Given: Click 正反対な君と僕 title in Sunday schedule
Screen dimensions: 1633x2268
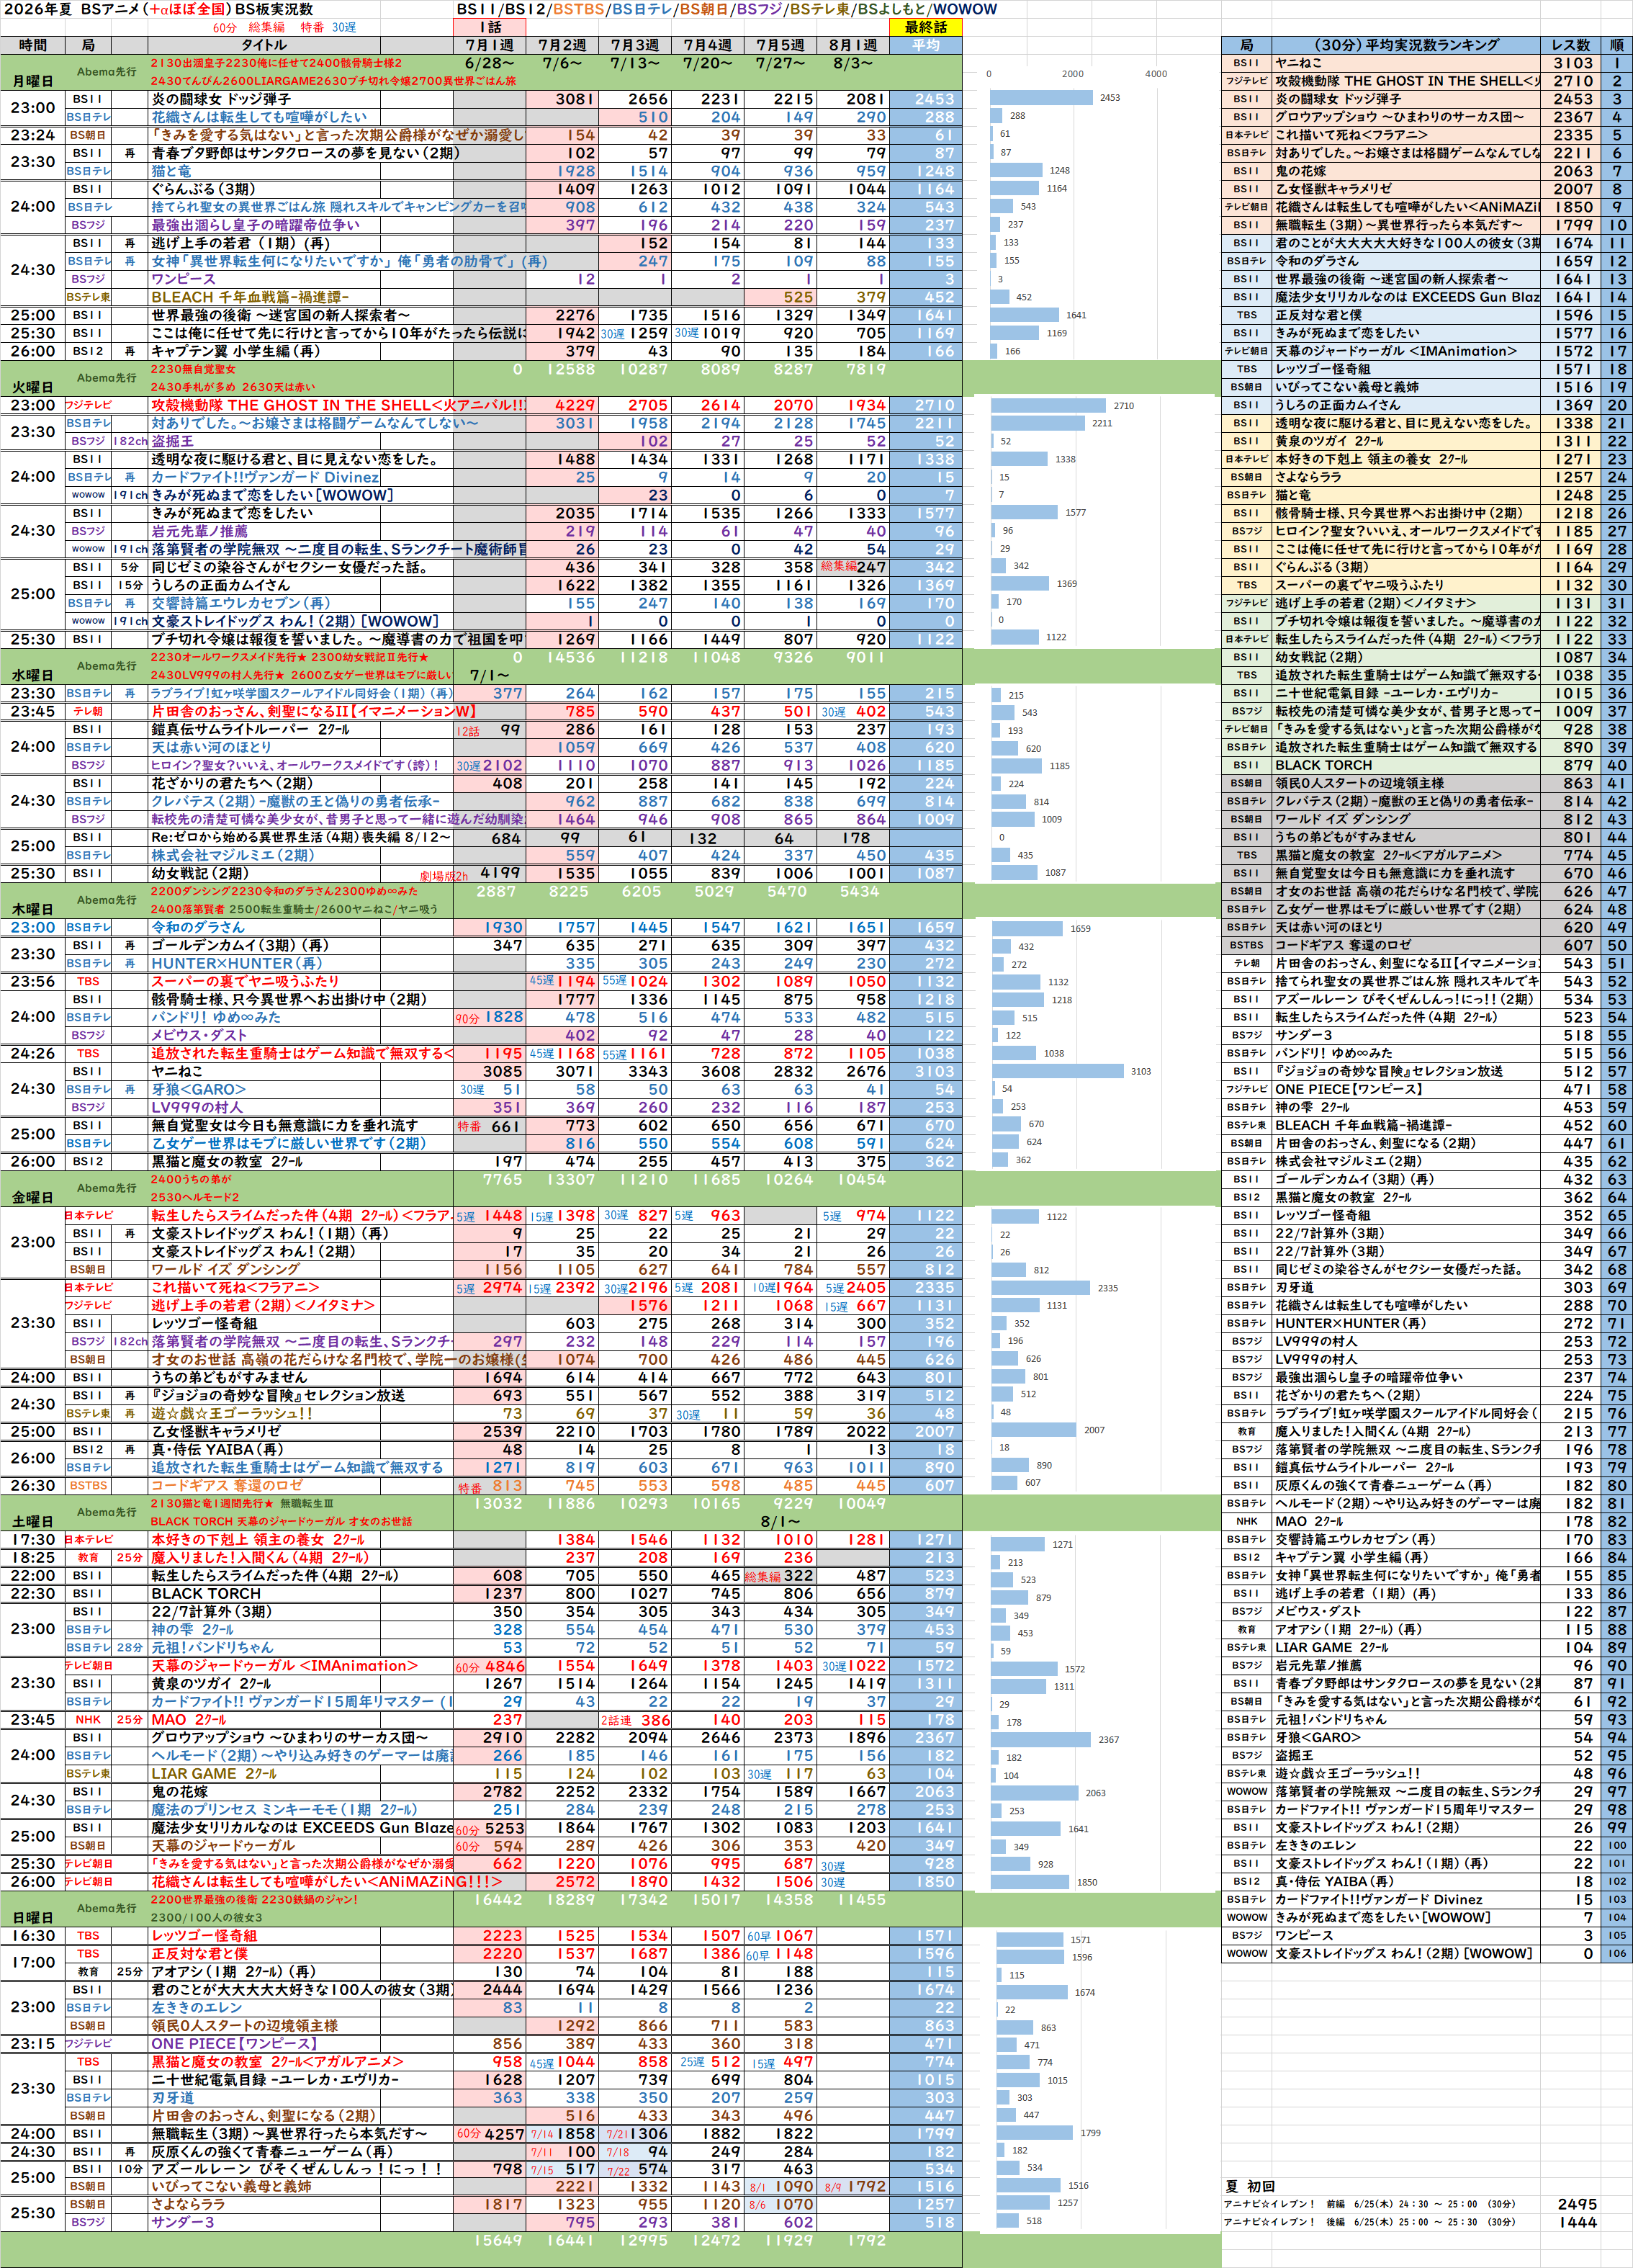Looking at the screenshot, I should pos(200,1953).
